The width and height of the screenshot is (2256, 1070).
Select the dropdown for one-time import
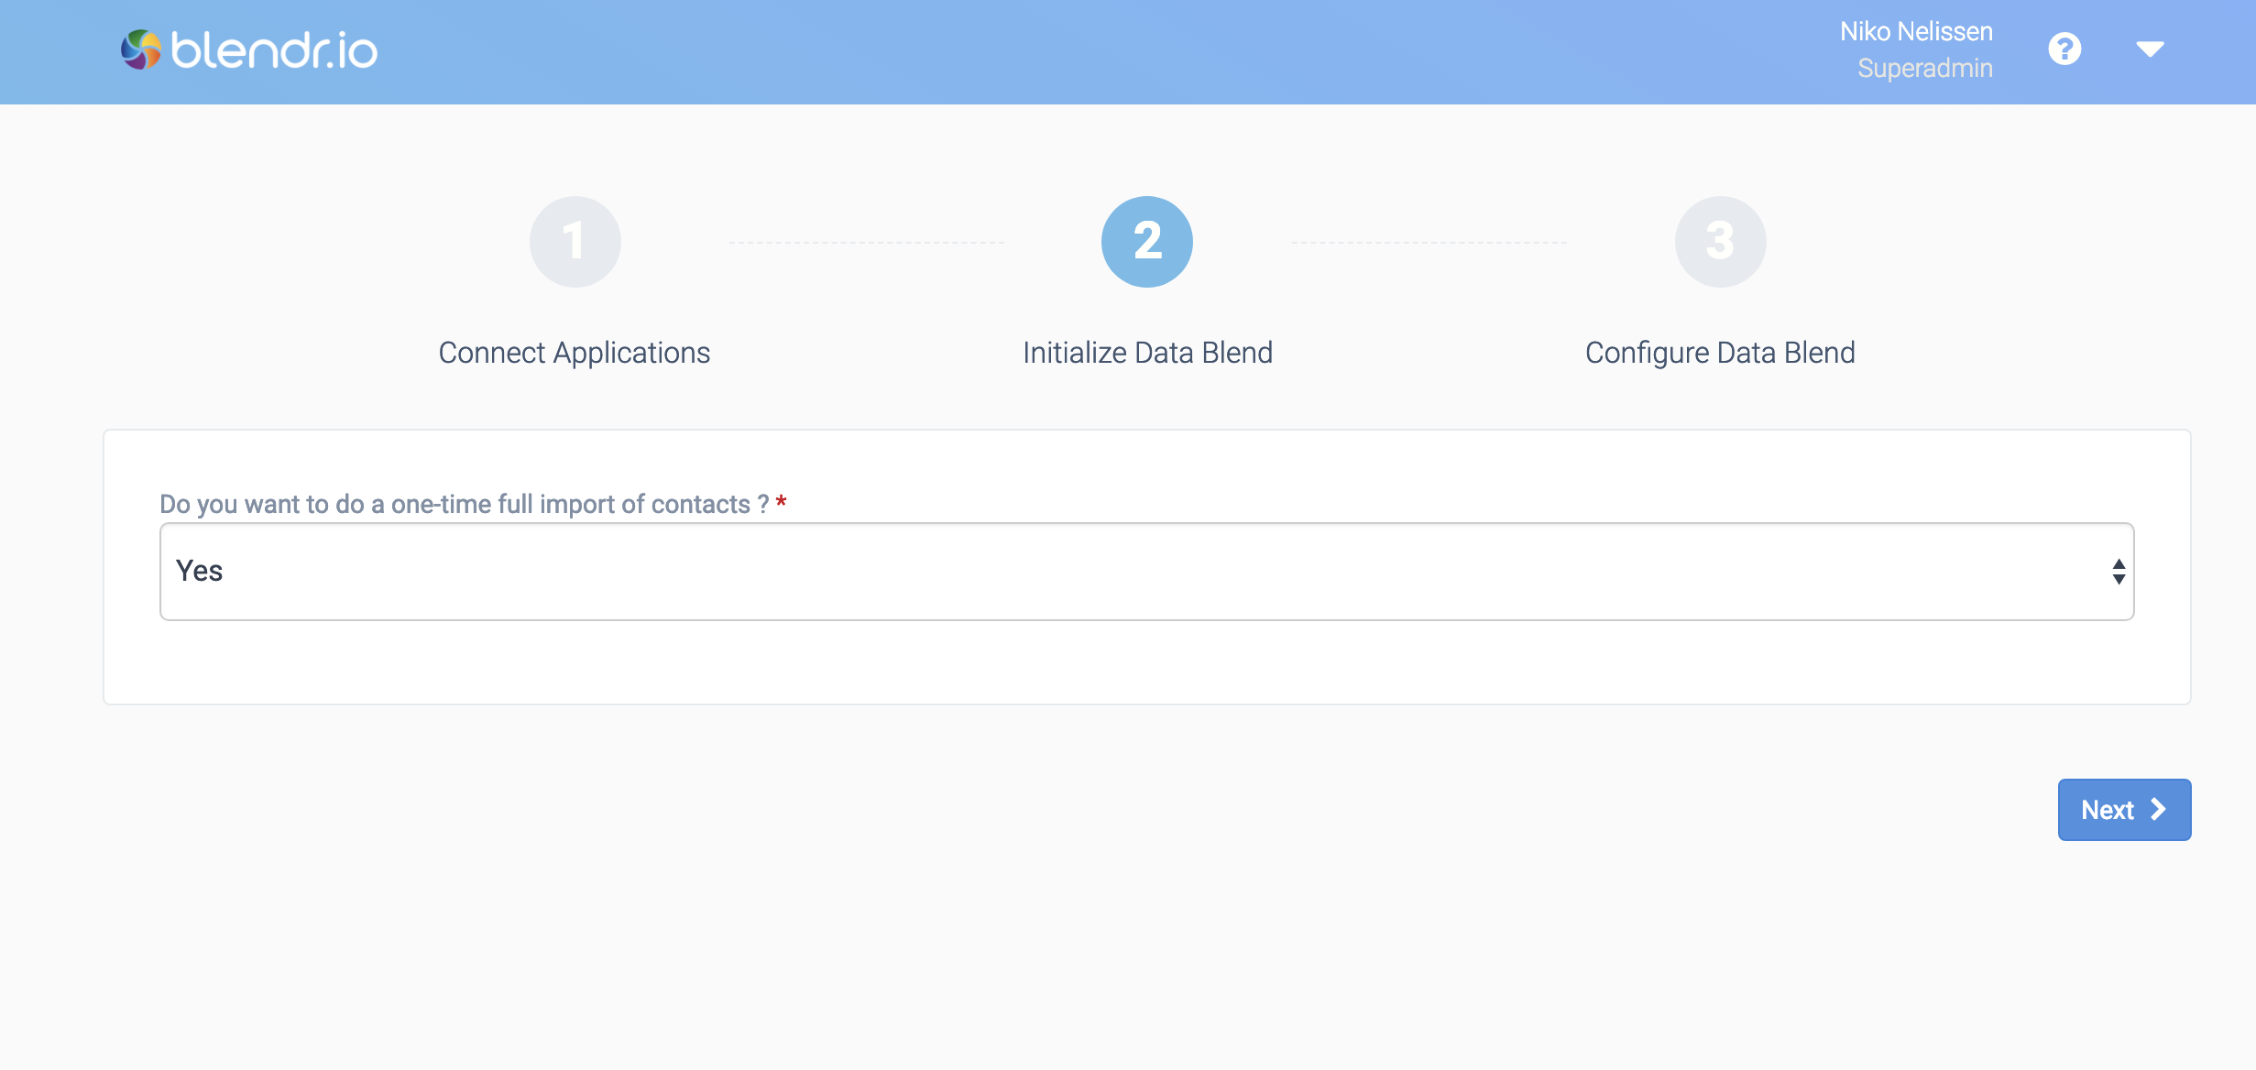(1145, 571)
